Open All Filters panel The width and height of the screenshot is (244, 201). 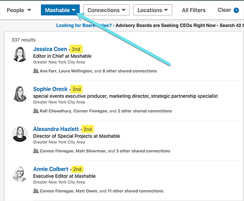click(194, 10)
